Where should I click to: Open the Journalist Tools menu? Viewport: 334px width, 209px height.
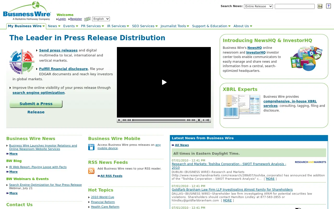coord(175,26)
